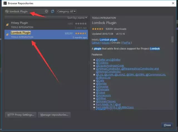Image resolution: width=178 pixels, height=132 pixels.
Task: Reload the plugin list with the refresh icon
Action: [53, 11]
